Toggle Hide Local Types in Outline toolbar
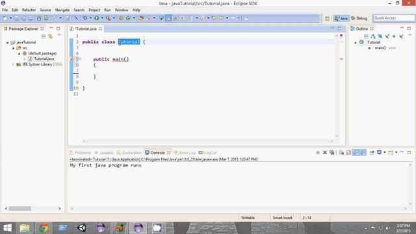The height and width of the screenshot is (234, 416). click(401, 36)
